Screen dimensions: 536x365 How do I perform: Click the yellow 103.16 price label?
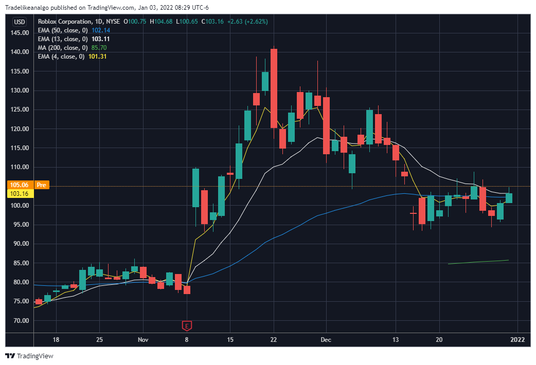coord(20,194)
